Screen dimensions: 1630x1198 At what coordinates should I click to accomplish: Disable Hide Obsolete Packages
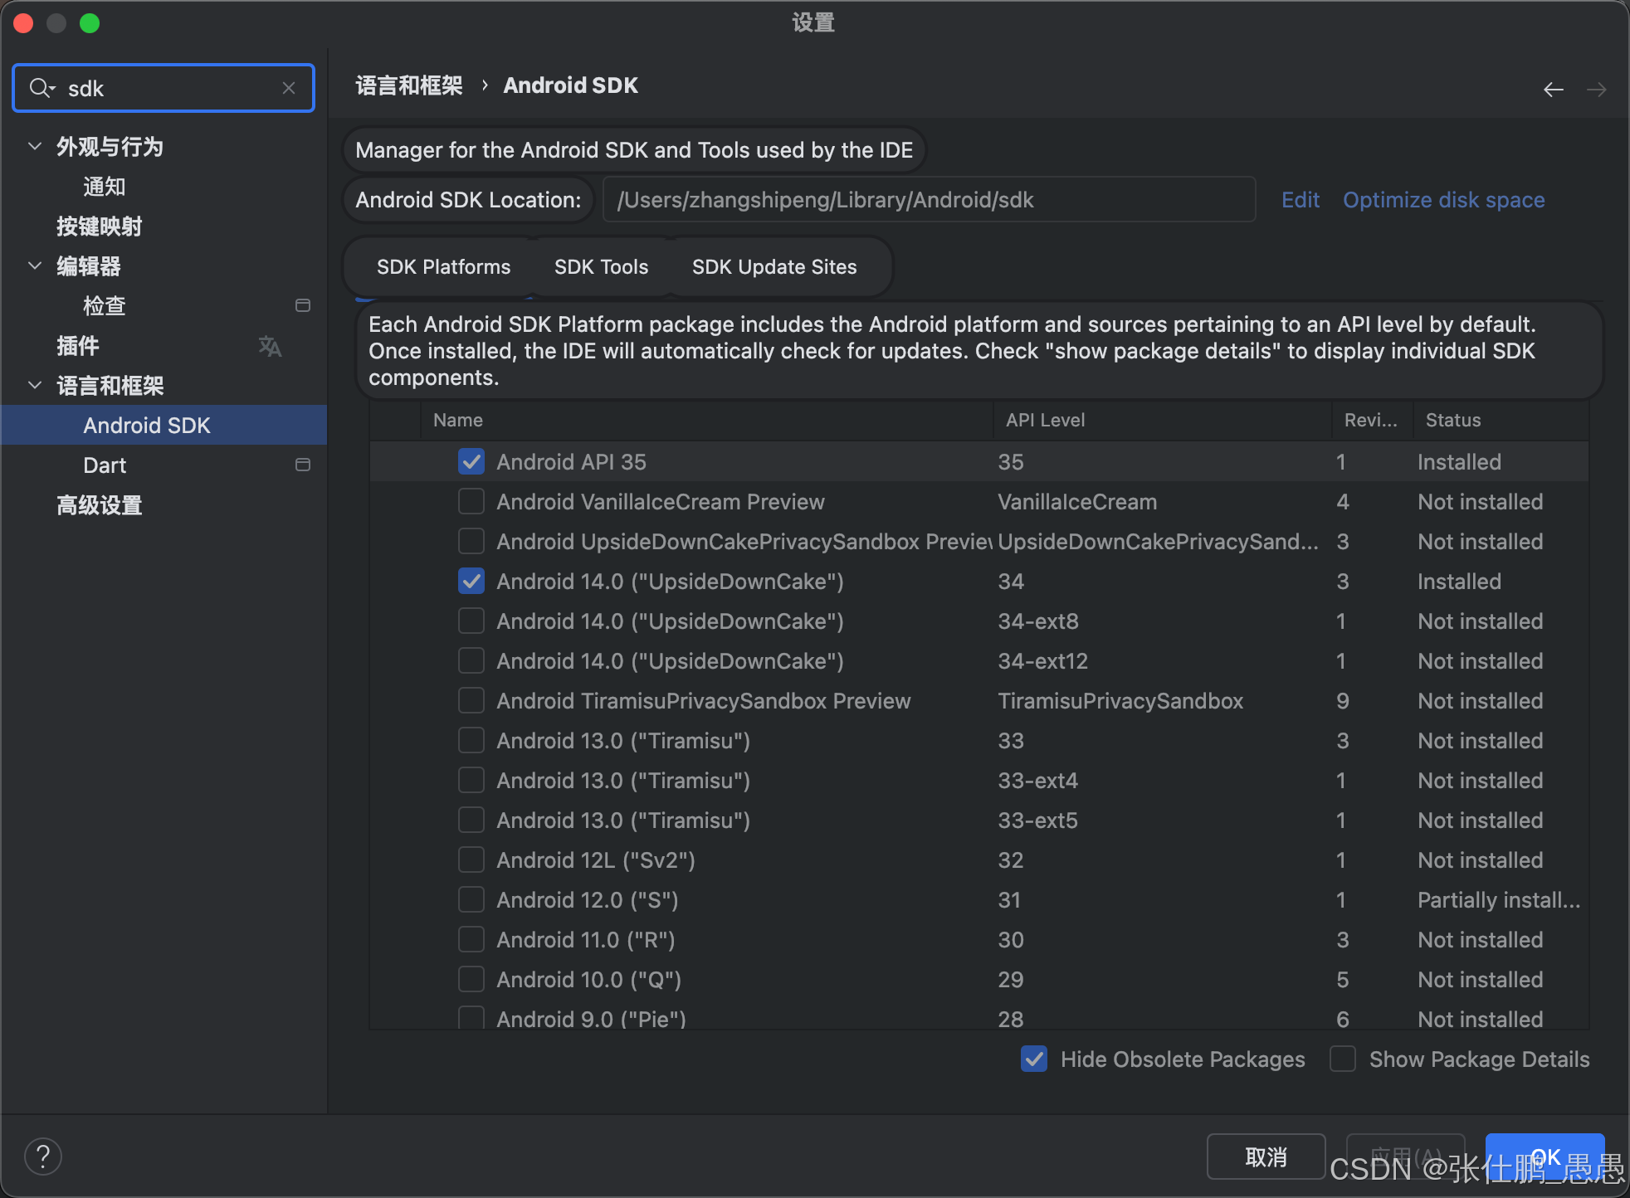click(1034, 1059)
